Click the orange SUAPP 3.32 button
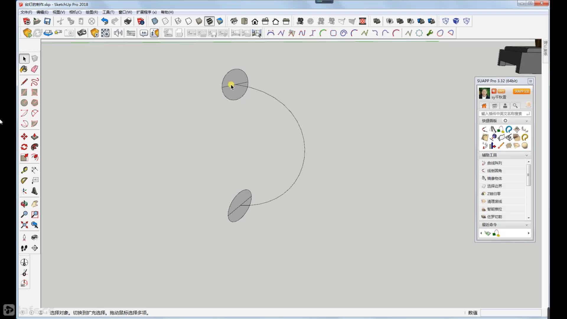 [x=522, y=91]
